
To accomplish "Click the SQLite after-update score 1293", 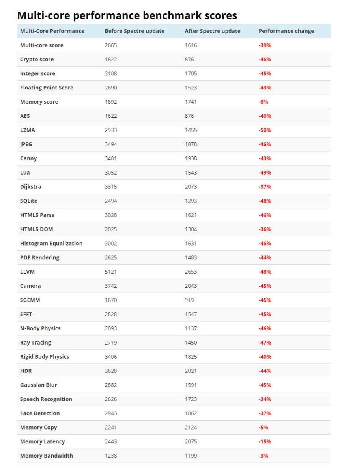I will pyautogui.click(x=191, y=201).
